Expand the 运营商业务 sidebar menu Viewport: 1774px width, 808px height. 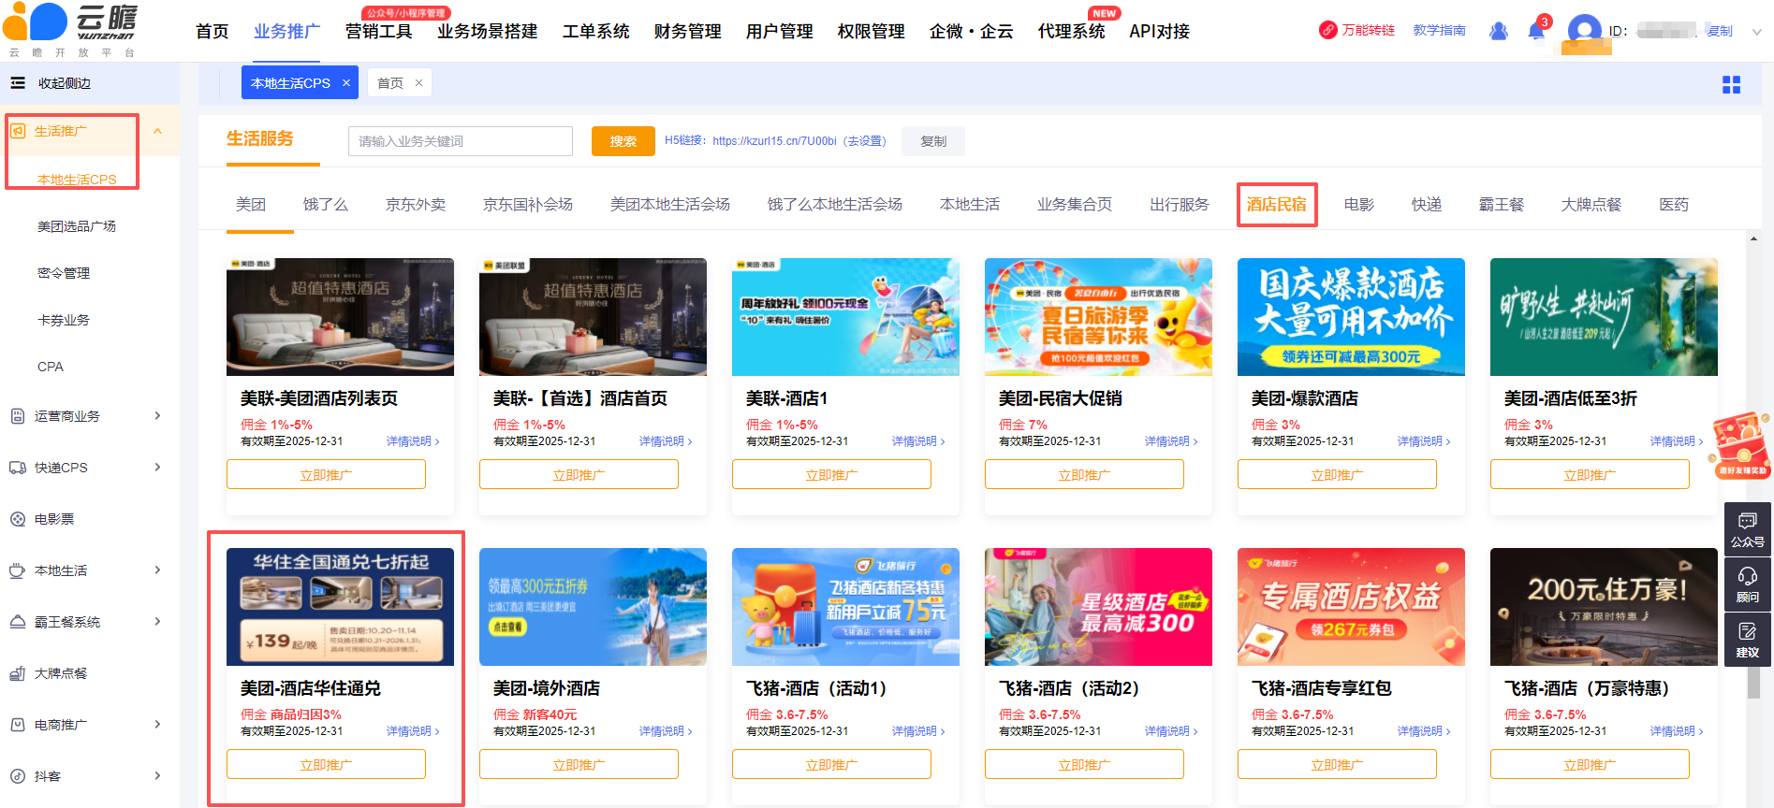(x=157, y=416)
